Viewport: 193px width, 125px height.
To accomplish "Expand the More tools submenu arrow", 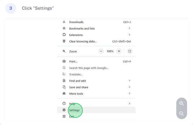I will (x=129, y=93).
